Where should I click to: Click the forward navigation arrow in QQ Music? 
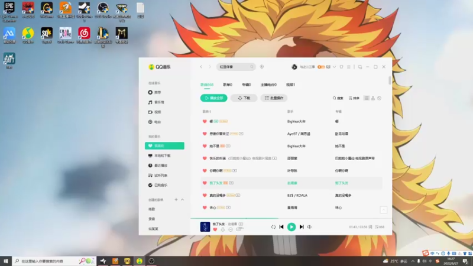click(210, 67)
